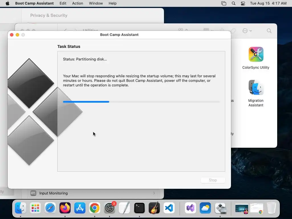The image size is (292, 219).
Task: Open Spotlight search in menu bar
Action: 233,3
